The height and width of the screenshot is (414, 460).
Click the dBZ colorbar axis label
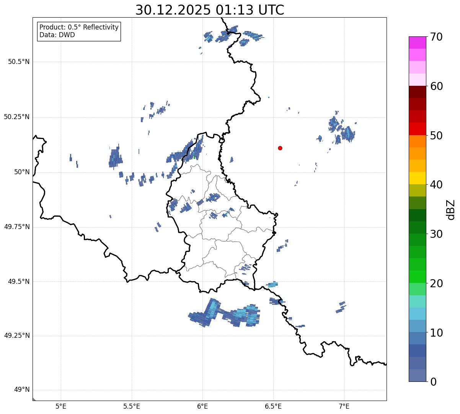pyautogui.click(x=451, y=209)
